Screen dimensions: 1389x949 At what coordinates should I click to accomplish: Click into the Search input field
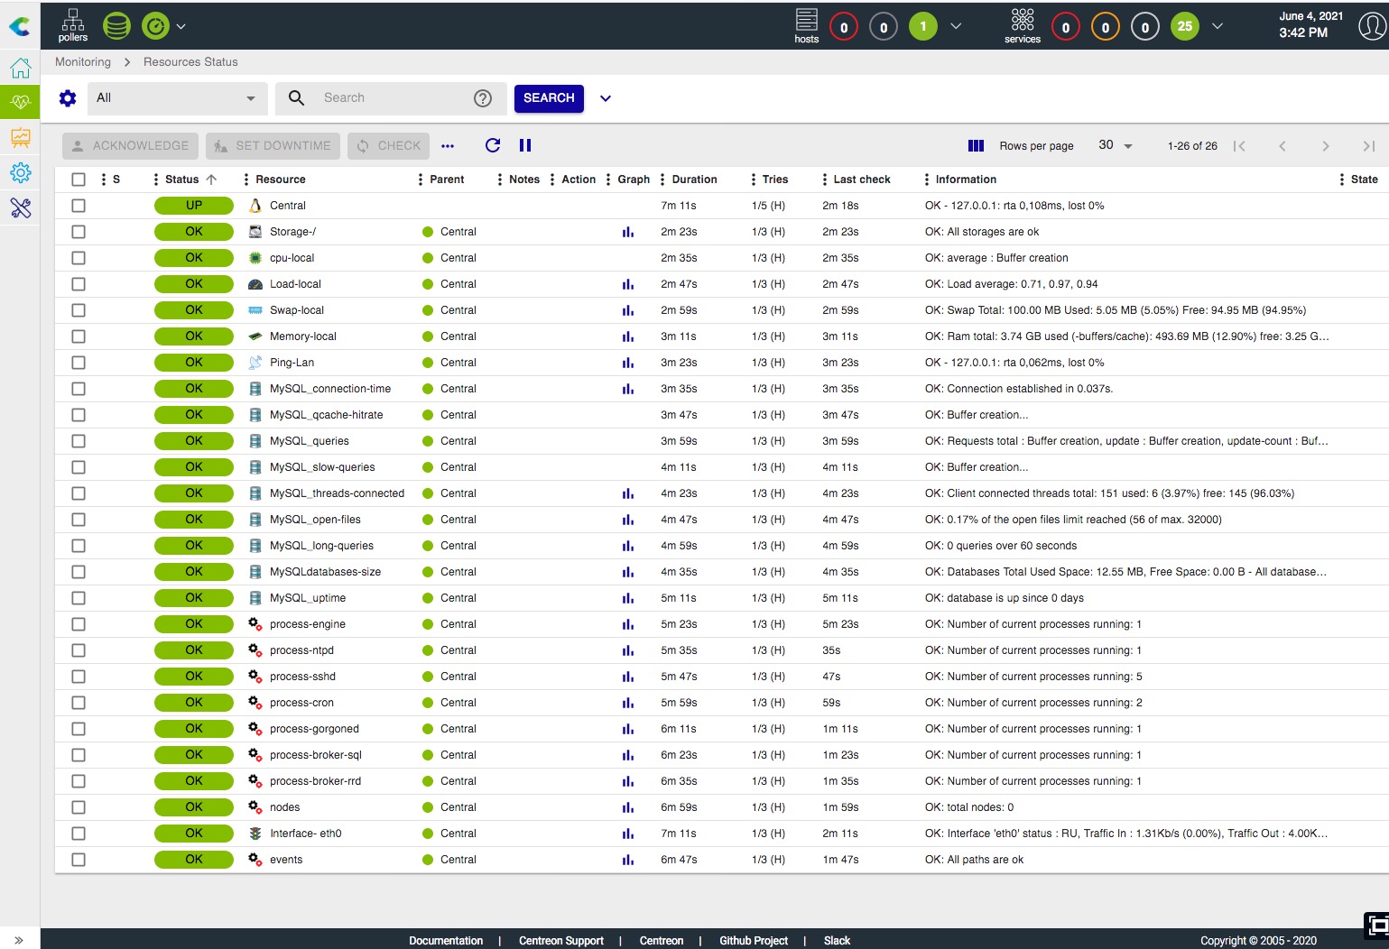(393, 98)
